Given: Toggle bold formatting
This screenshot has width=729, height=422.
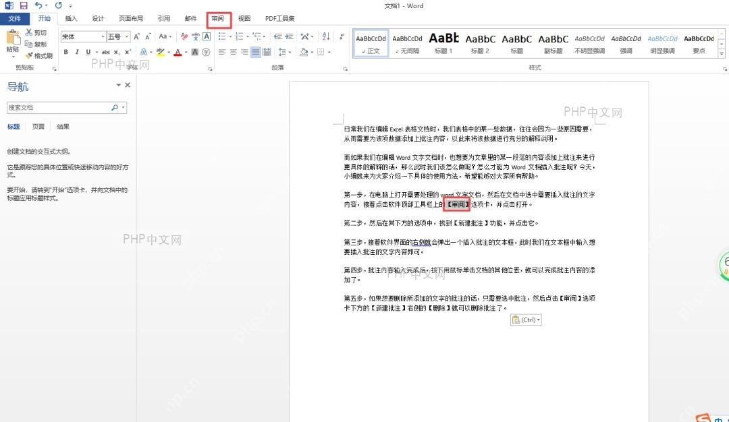Looking at the screenshot, I should tap(66, 52).
